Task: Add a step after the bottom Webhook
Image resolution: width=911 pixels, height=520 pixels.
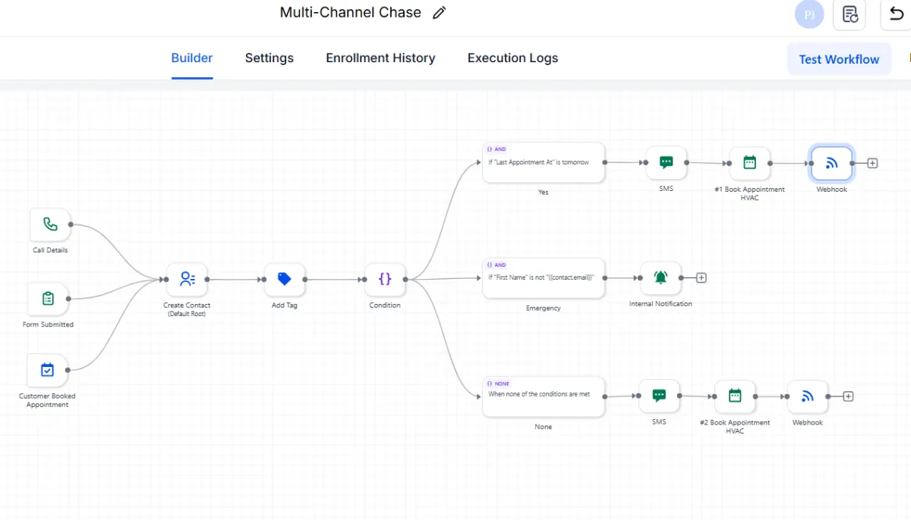Action: point(848,396)
